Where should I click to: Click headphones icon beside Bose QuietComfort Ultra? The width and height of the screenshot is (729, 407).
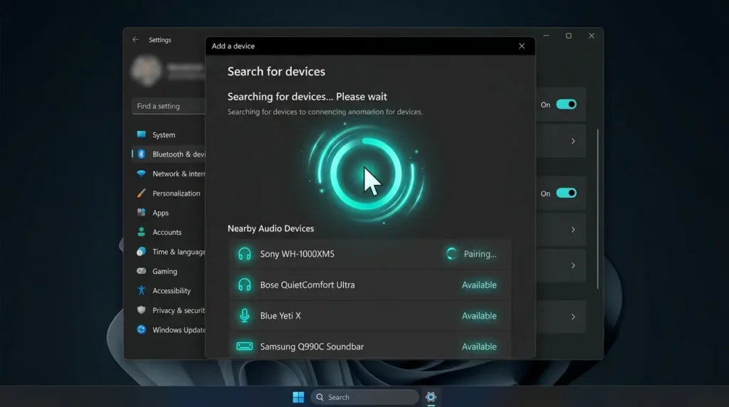[245, 285]
